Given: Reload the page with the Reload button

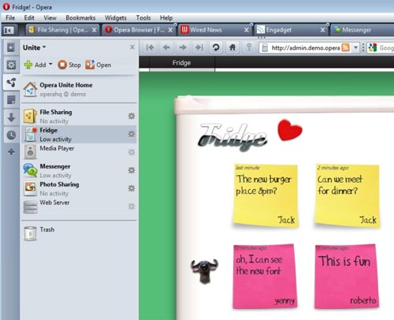Looking at the screenshot, I should 216,47.
